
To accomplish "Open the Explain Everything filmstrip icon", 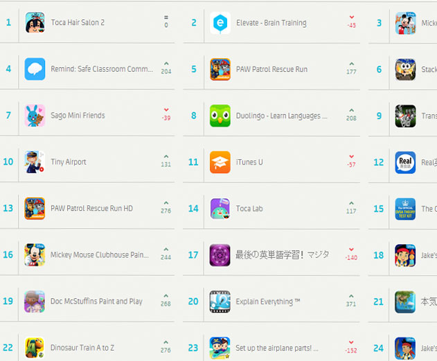I will (x=220, y=302).
